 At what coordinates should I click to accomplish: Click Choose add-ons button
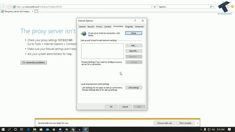[164, 123]
